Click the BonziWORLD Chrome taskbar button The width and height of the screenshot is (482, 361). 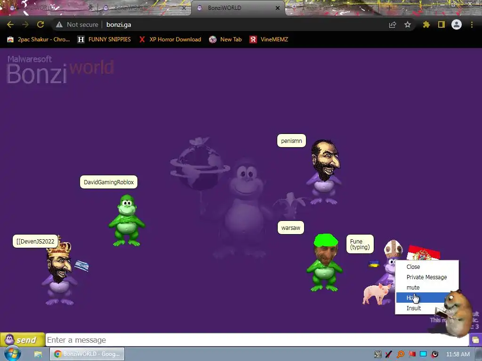click(87, 354)
